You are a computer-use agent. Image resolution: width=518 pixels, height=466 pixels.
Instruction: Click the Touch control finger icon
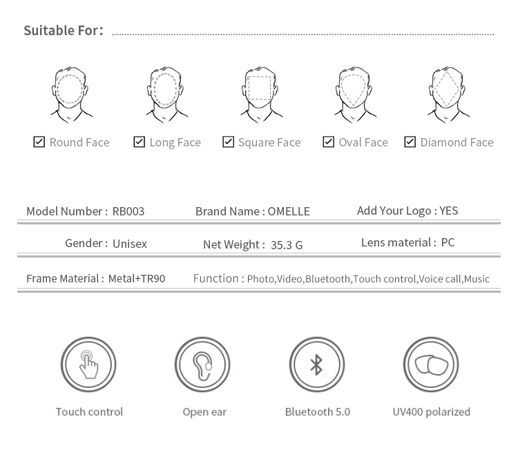click(x=88, y=365)
